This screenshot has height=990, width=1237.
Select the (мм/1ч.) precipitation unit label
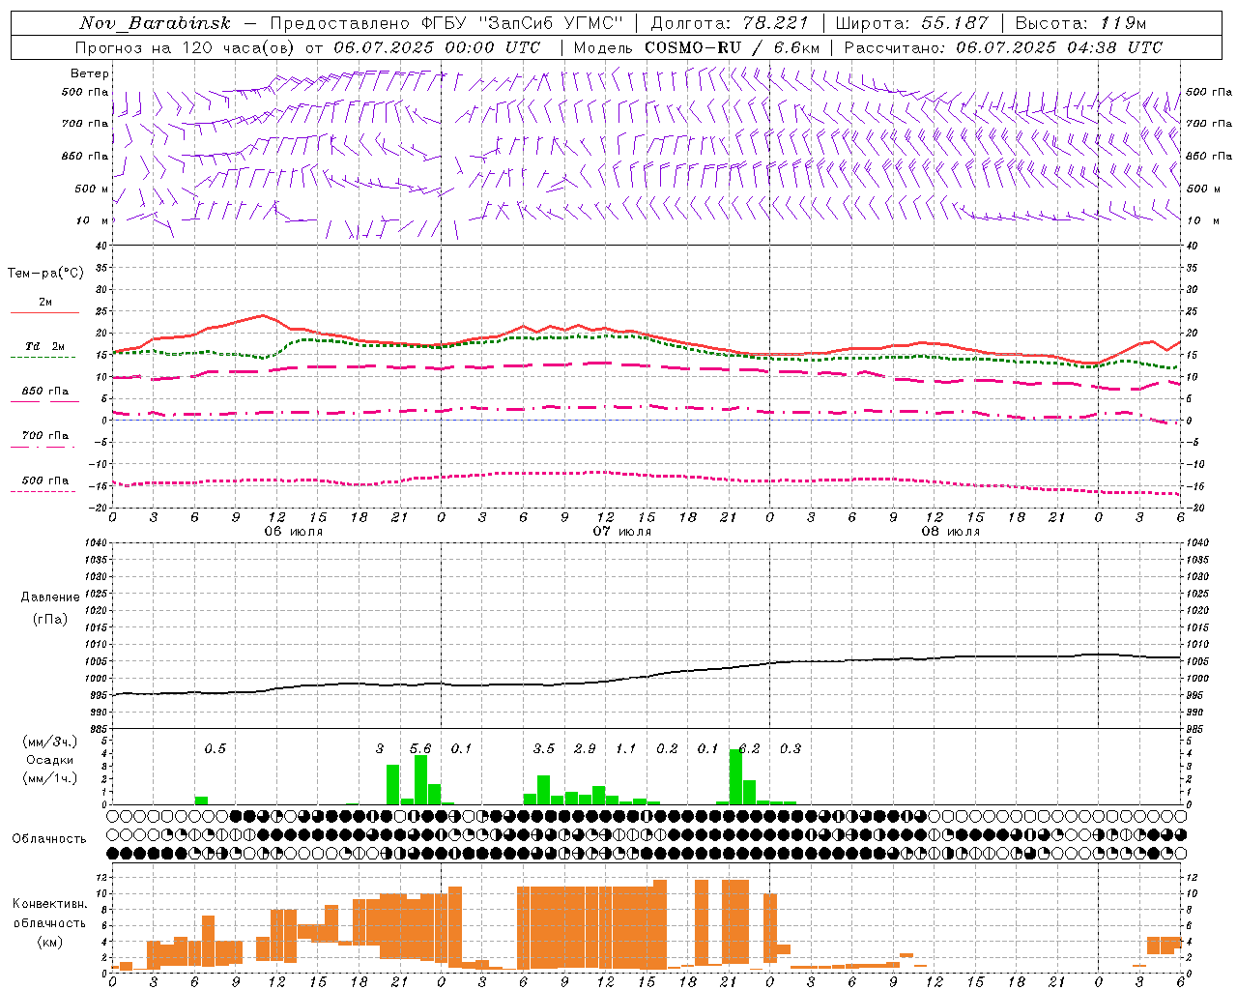[x=50, y=778]
